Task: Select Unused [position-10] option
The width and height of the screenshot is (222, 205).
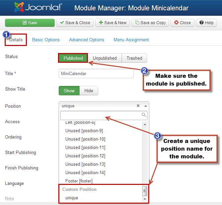Action: coord(85,139)
